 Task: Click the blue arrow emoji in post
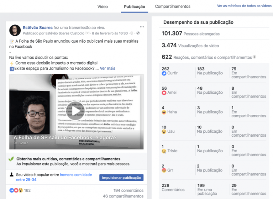point(12,69)
